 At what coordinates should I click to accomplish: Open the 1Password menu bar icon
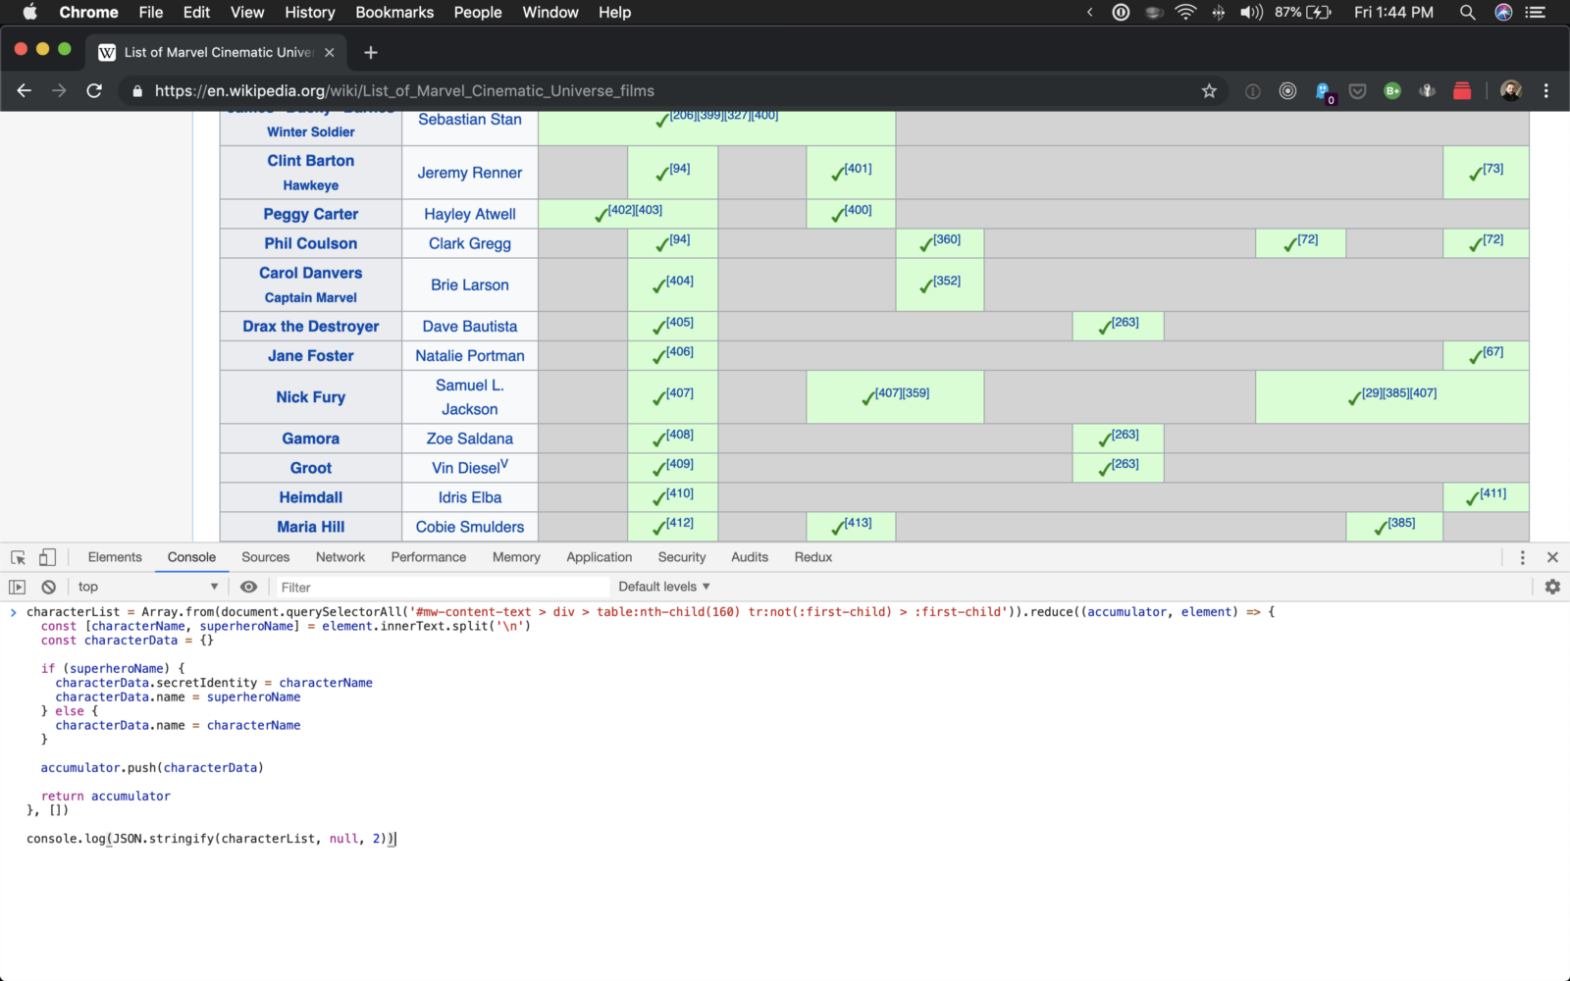pyautogui.click(x=1121, y=12)
